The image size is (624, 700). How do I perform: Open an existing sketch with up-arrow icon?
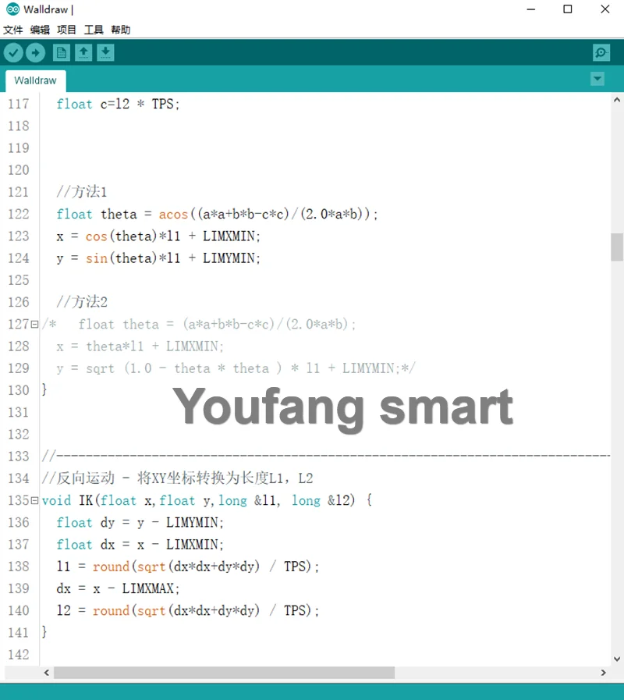pyautogui.click(x=83, y=53)
